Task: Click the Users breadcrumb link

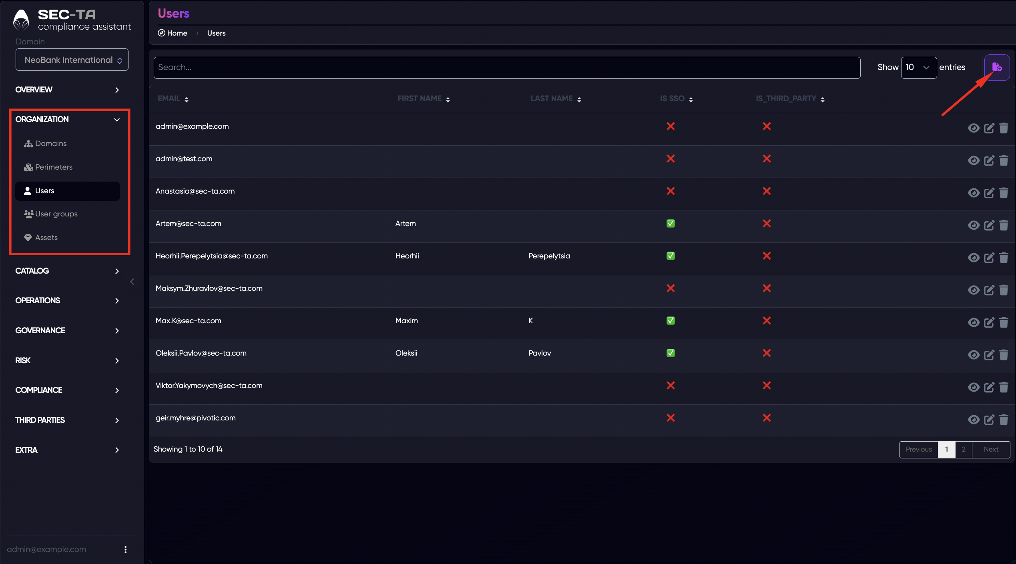Action: pos(216,33)
